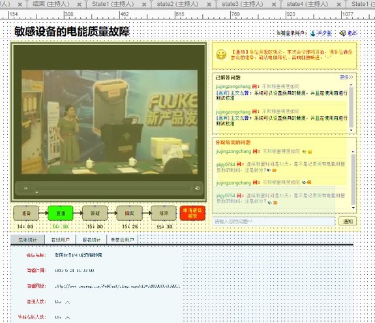Viewport: 375px width, 323px height.
Task: Click the pause icon in the video player
Action: [x=25, y=188]
